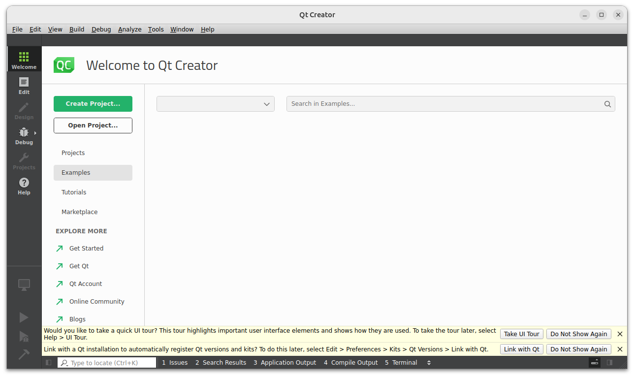Open the Get Qt link
The image size is (634, 377).
tap(79, 266)
